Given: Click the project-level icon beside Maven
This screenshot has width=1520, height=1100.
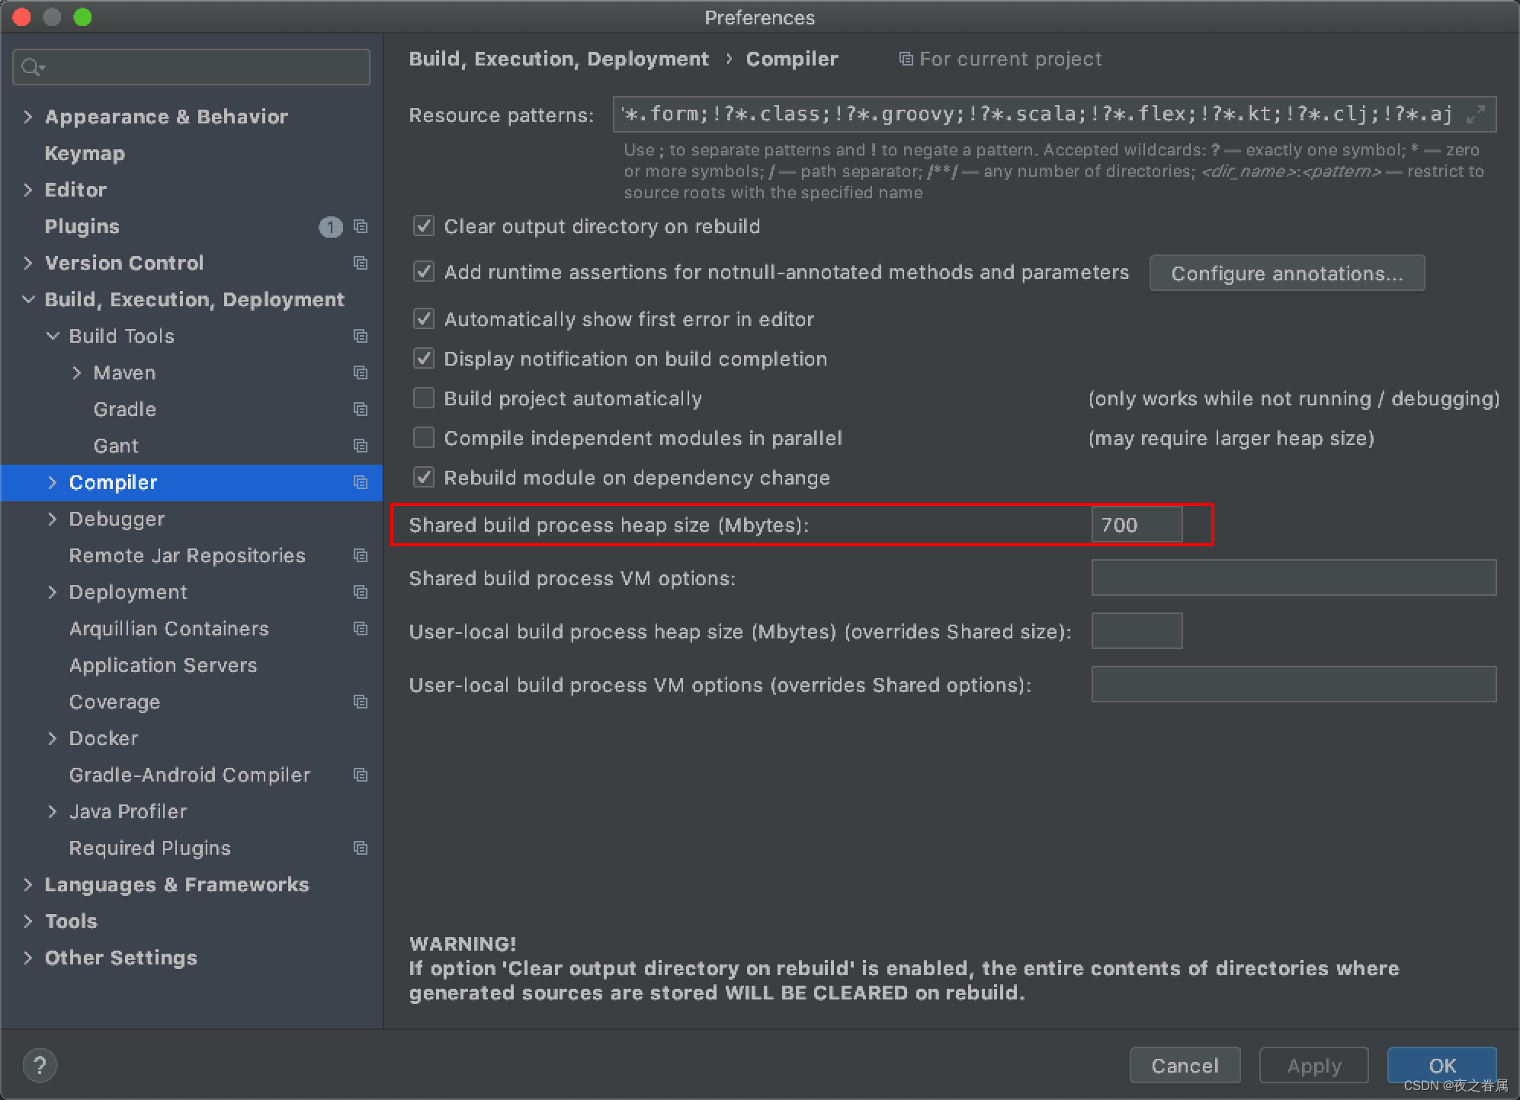Looking at the screenshot, I should pyautogui.click(x=361, y=373).
